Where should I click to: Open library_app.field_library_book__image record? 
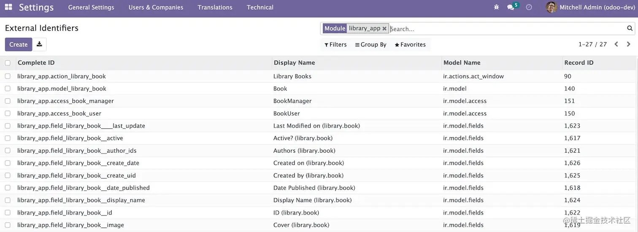coord(70,225)
